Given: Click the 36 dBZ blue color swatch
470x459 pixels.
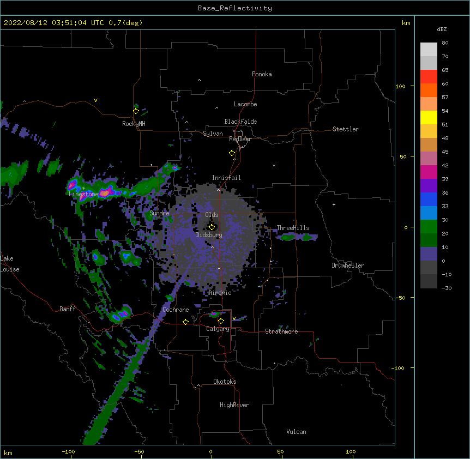Looking at the screenshot, I should pos(429,199).
